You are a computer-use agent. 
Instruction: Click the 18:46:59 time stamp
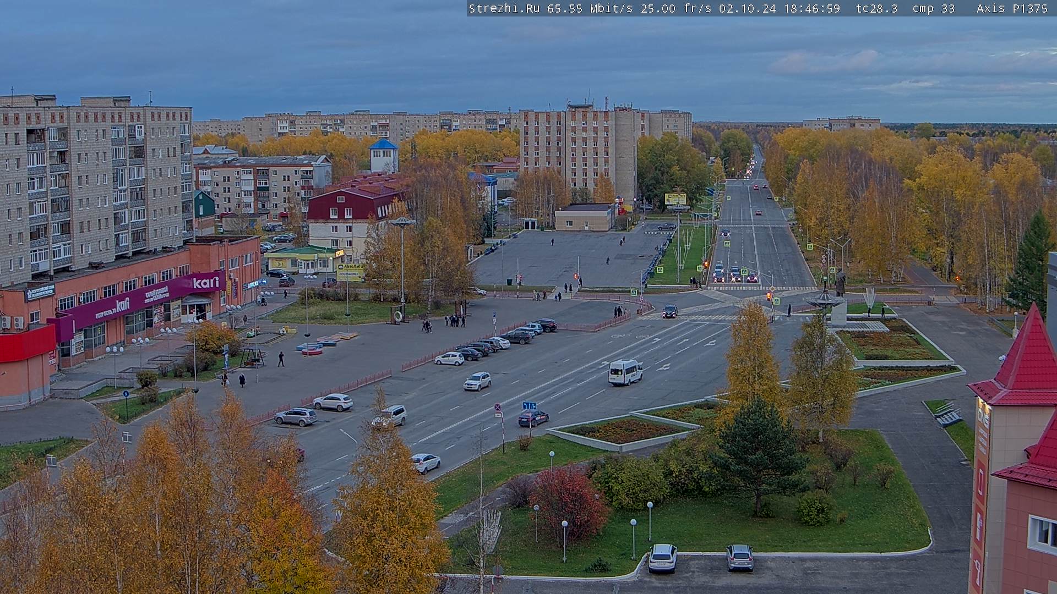[811, 8]
